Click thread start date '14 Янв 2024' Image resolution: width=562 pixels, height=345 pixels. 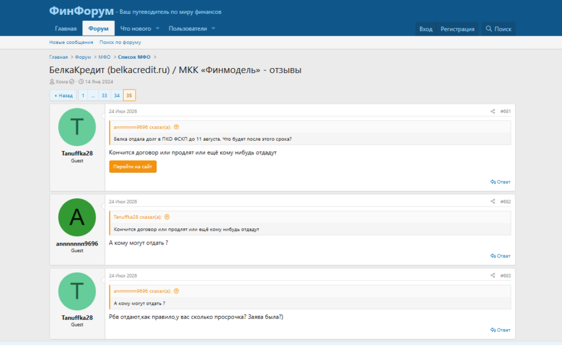pyautogui.click(x=99, y=82)
